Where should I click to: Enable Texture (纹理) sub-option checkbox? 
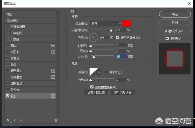(10, 39)
